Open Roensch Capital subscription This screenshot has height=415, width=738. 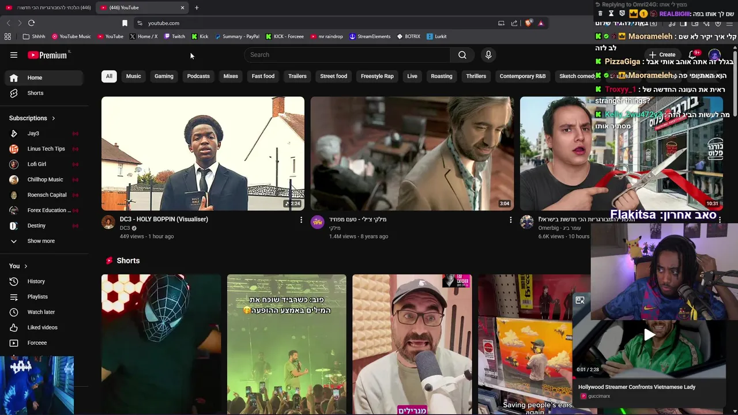click(44, 195)
